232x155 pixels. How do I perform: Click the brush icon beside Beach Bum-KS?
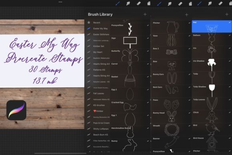tap(89, 135)
